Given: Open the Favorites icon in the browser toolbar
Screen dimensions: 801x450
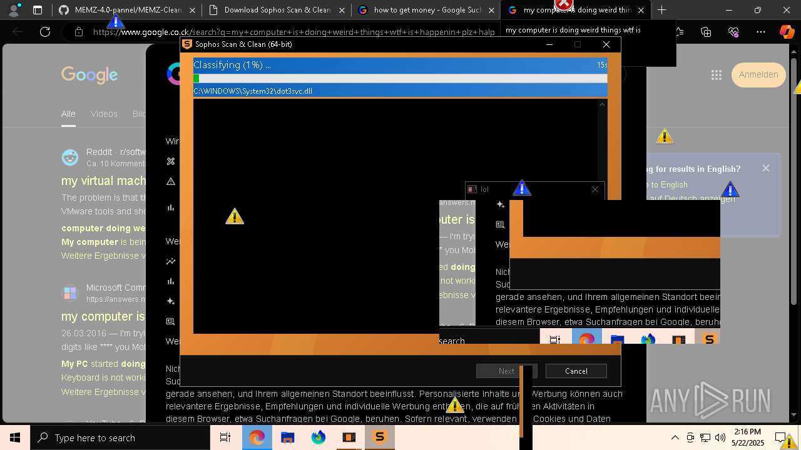Looking at the screenshot, I should coord(680,32).
